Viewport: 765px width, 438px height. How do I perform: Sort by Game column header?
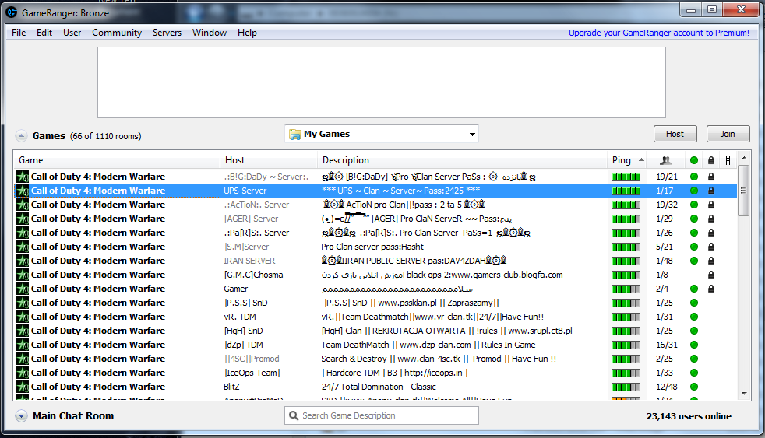pyautogui.click(x=117, y=160)
